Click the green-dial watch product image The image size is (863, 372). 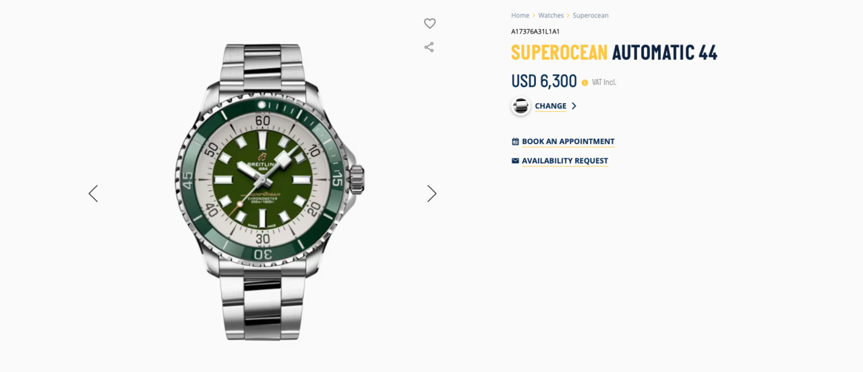coord(263,192)
